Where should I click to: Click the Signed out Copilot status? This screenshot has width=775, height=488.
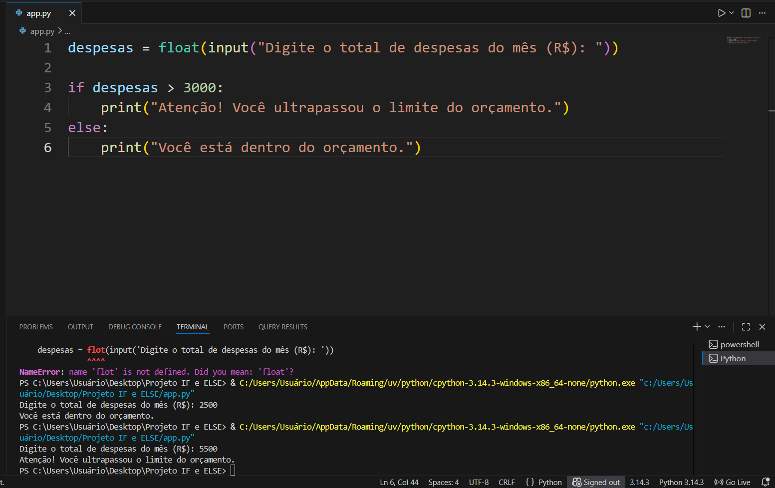point(596,482)
